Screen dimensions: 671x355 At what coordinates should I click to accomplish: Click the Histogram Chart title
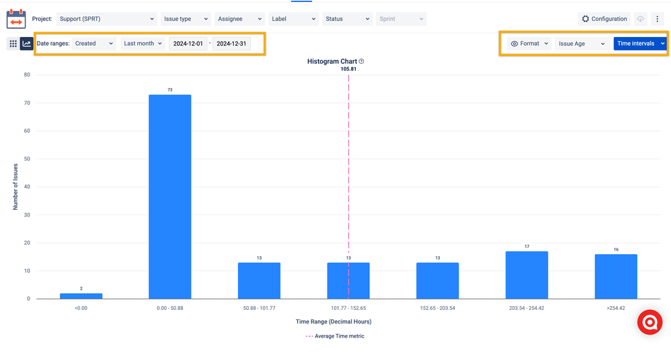[x=332, y=61]
